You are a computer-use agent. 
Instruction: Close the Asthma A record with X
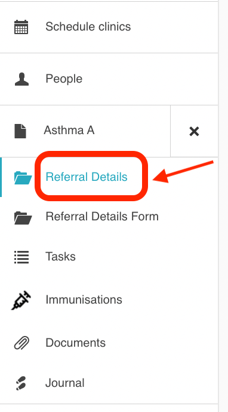point(194,131)
